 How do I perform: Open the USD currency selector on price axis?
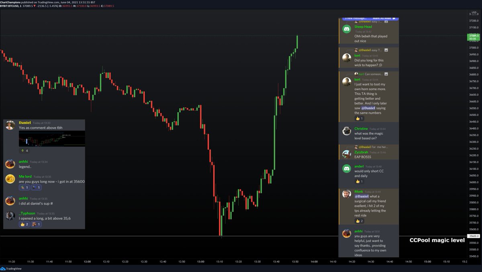tap(474, 13)
